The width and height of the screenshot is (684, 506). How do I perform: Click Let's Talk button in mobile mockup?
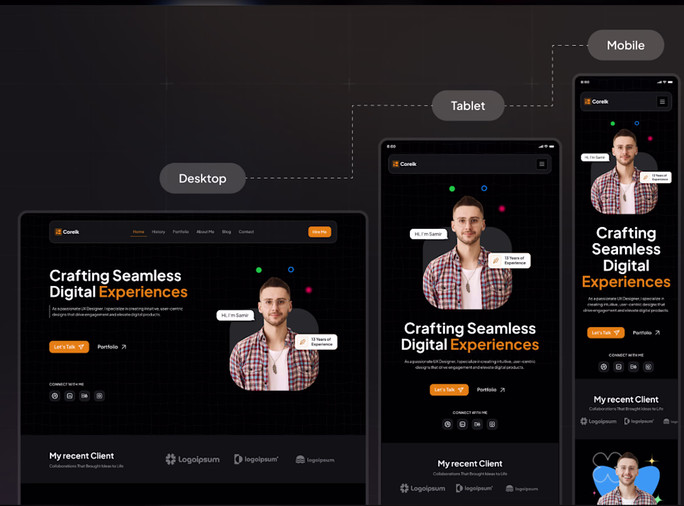tap(606, 333)
